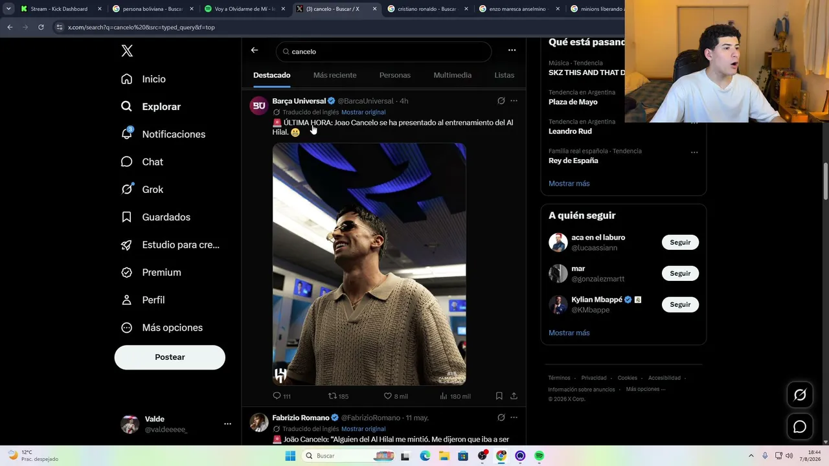Follow Kylian Mbappé
The height and width of the screenshot is (466, 829).
coord(680,304)
